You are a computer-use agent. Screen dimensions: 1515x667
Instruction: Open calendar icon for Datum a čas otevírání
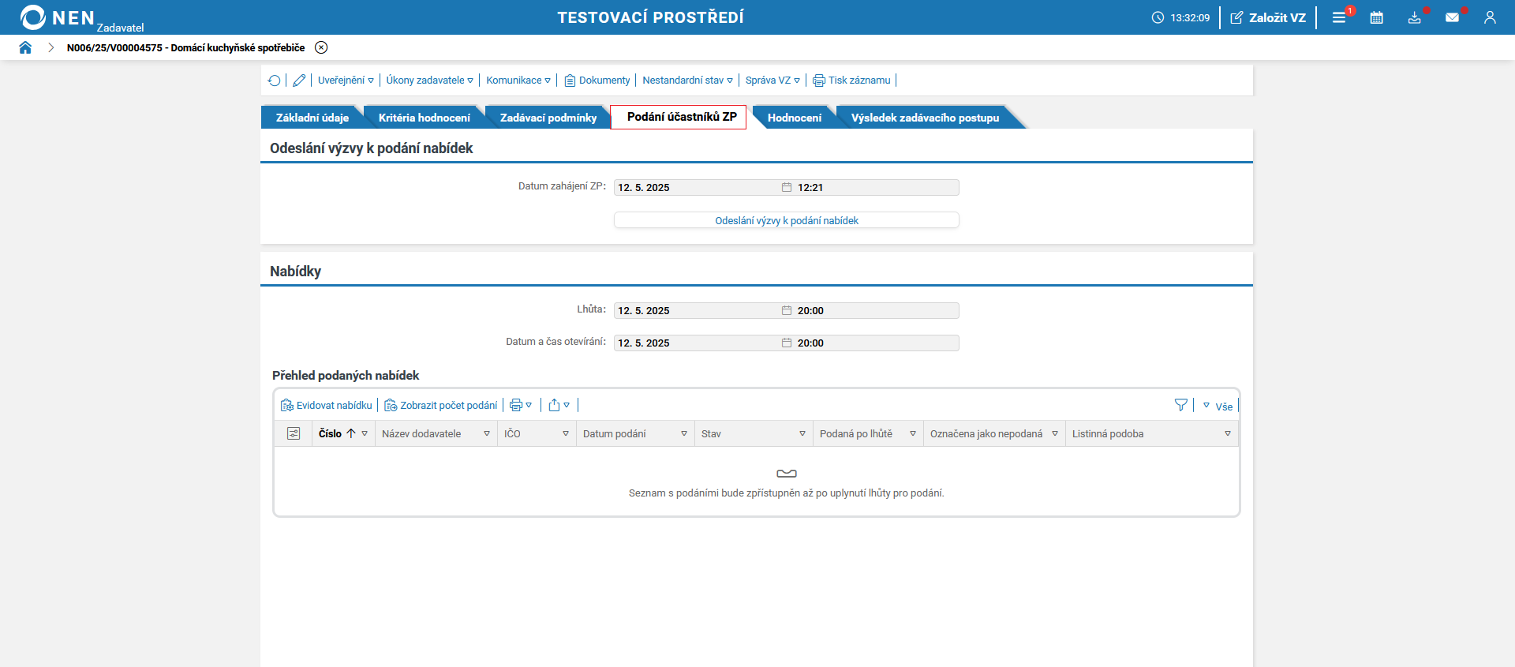click(x=787, y=343)
